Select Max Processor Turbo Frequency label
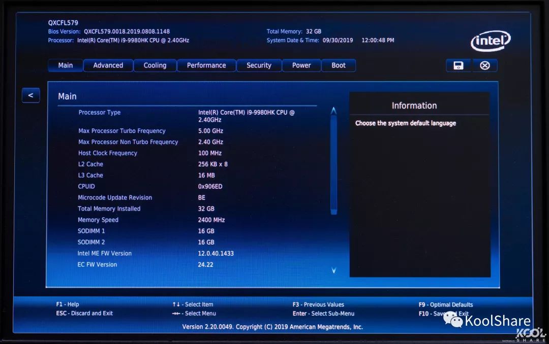 (122, 131)
